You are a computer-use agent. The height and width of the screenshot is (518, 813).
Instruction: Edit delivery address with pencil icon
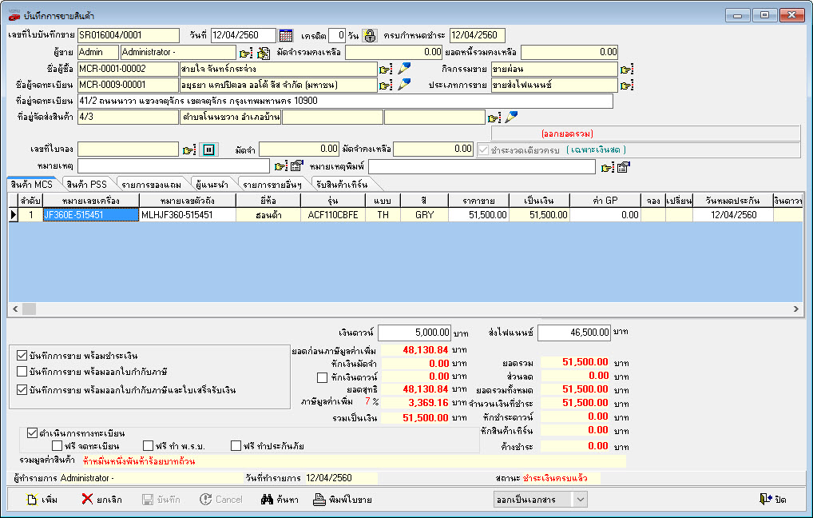pos(510,117)
